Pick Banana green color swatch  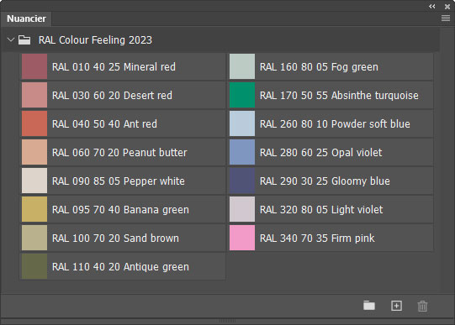tap(34, 209)
